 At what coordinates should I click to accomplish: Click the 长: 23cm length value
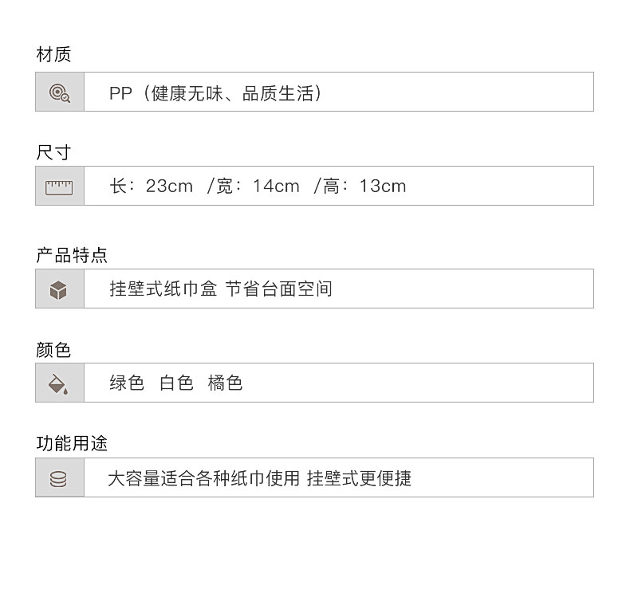(152, 187)
